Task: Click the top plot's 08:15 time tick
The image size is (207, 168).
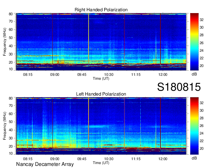Action: 28,75
